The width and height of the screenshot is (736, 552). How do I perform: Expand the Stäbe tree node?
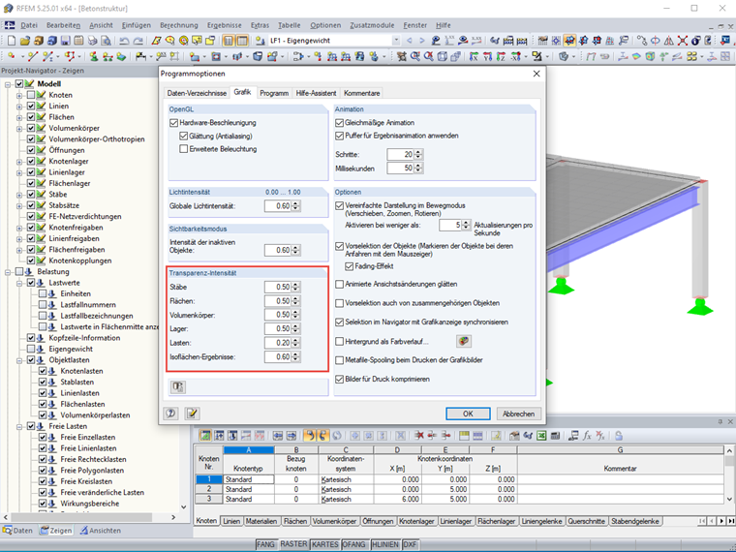tap(19, 195)
